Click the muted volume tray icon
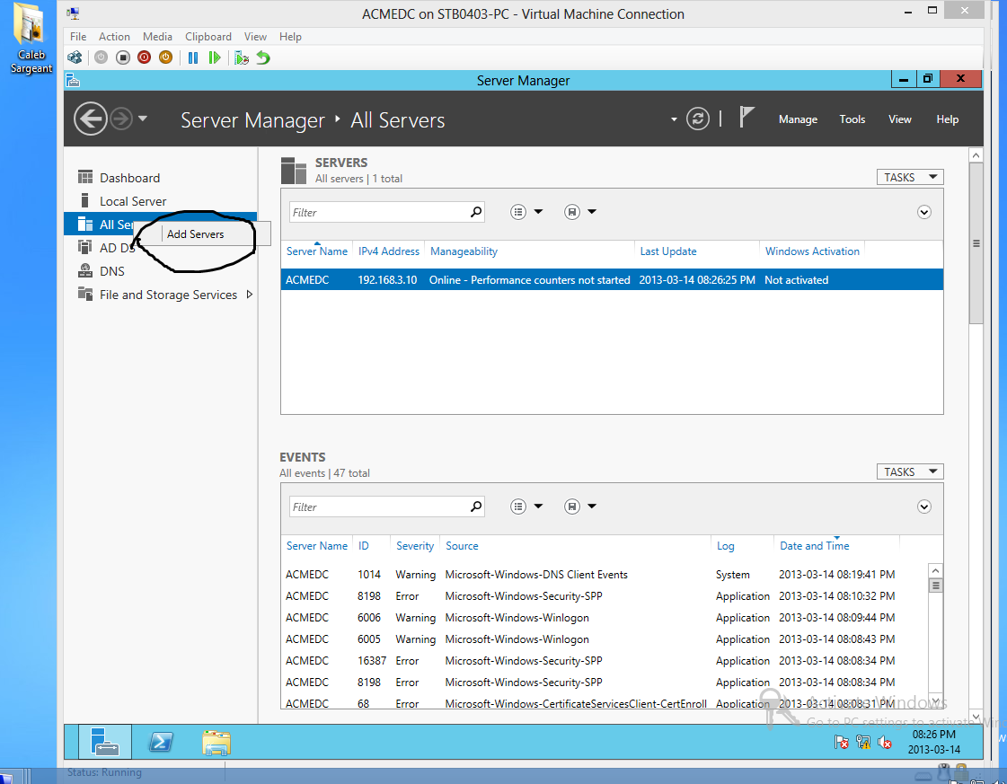The height and width of the screenshot is (784, 1007). pyautogui.click(x=885, y=743)
